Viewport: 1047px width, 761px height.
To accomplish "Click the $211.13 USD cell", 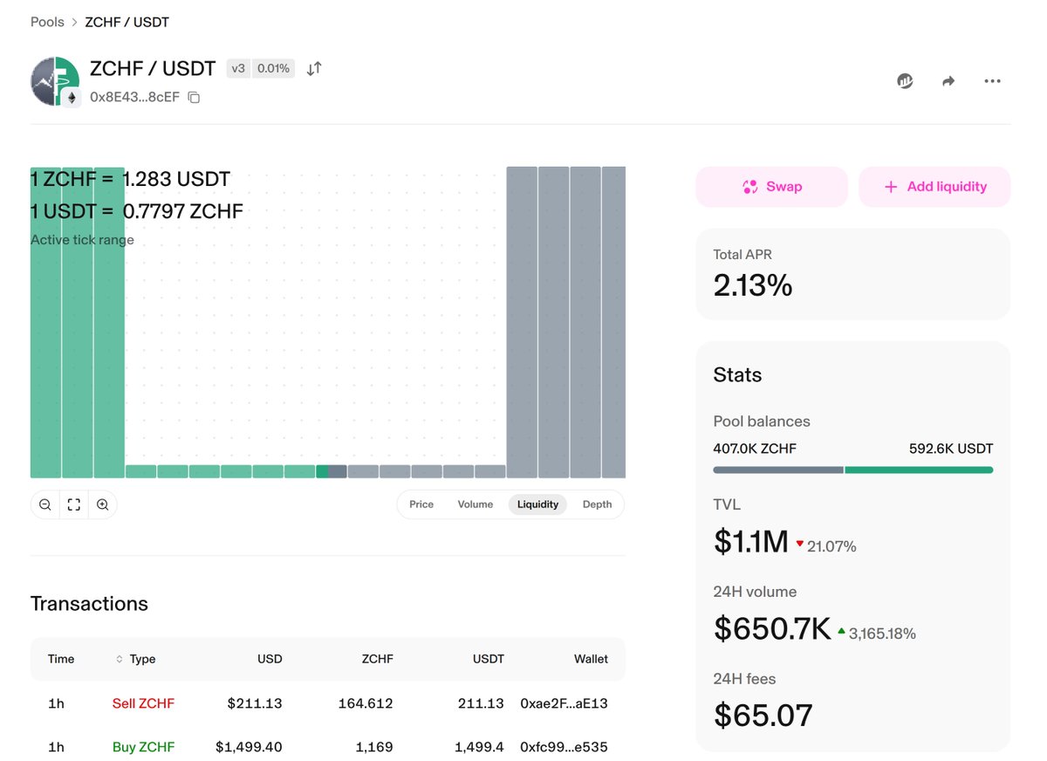I will tap(255, 703).
